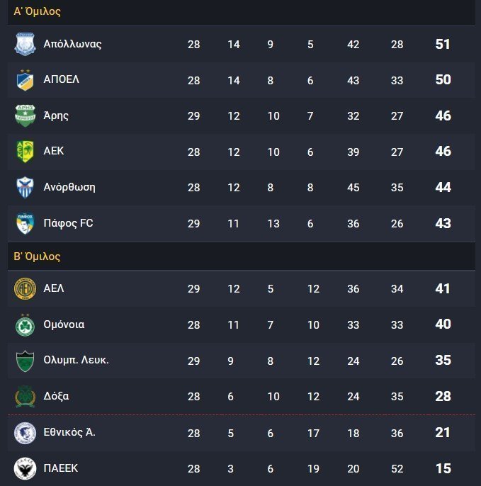The image size is (481, 486).
Task: Select the Ανόρθωση team logo
Action: point(25,187)
